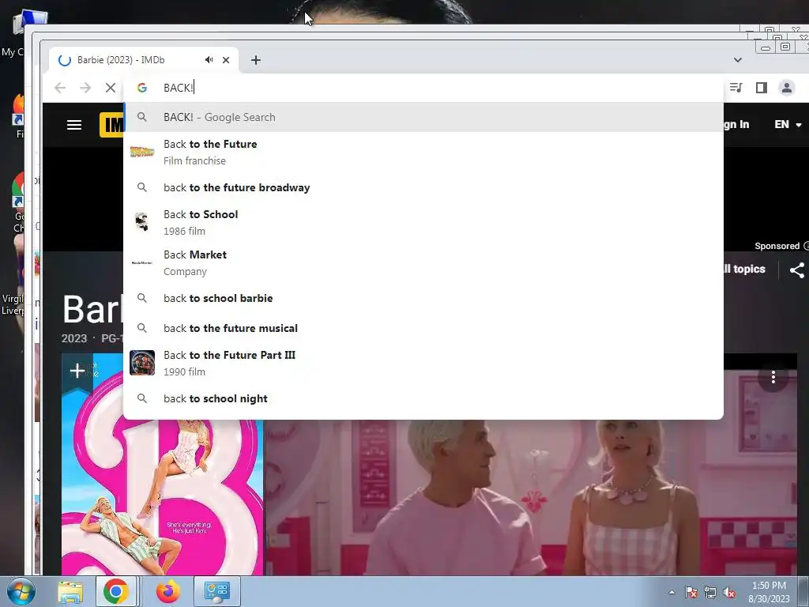This screenshot has width=809, height=607.
Task: Click the IMDb Sign In link
Action: (x=736, y=124)
